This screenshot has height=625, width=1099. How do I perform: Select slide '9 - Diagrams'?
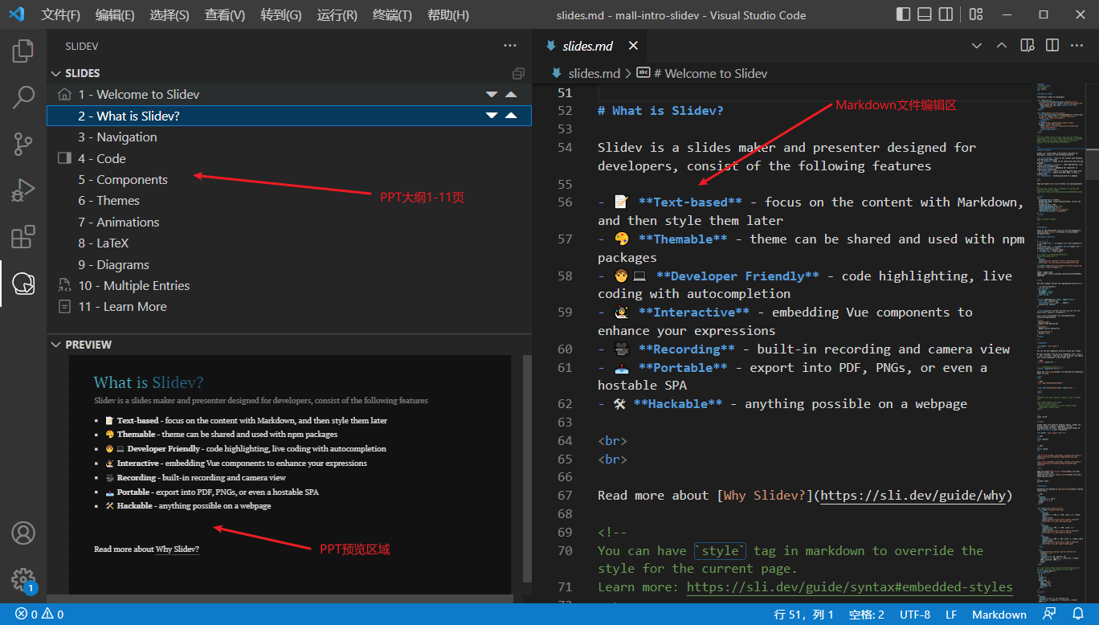[x=289, y=265]
